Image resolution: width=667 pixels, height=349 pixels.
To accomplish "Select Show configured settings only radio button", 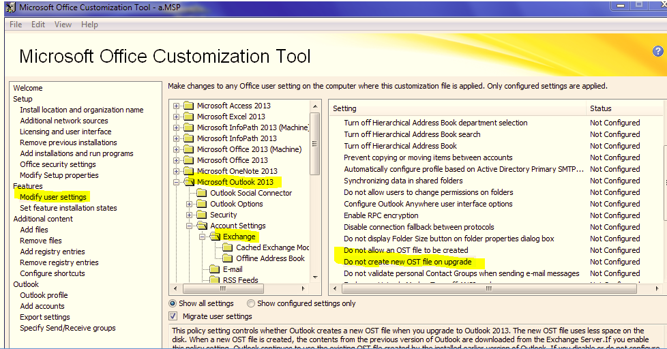I will coord(251,303).
